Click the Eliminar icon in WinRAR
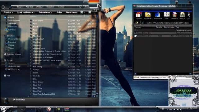The width and height of the screenshot is (199, 112). [174, 16]
